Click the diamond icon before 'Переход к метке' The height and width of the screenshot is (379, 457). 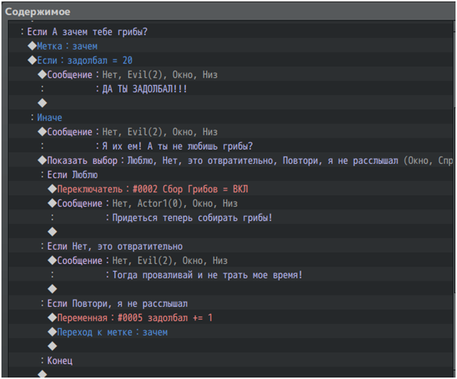point(52,332)
